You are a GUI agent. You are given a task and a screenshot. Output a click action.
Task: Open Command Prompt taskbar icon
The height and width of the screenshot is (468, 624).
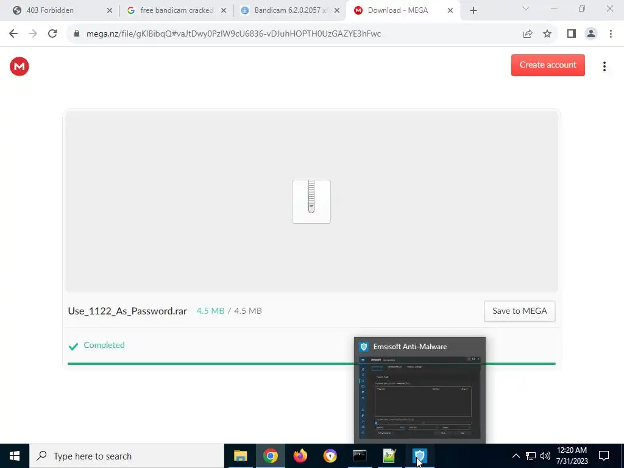tap(360, 456)
